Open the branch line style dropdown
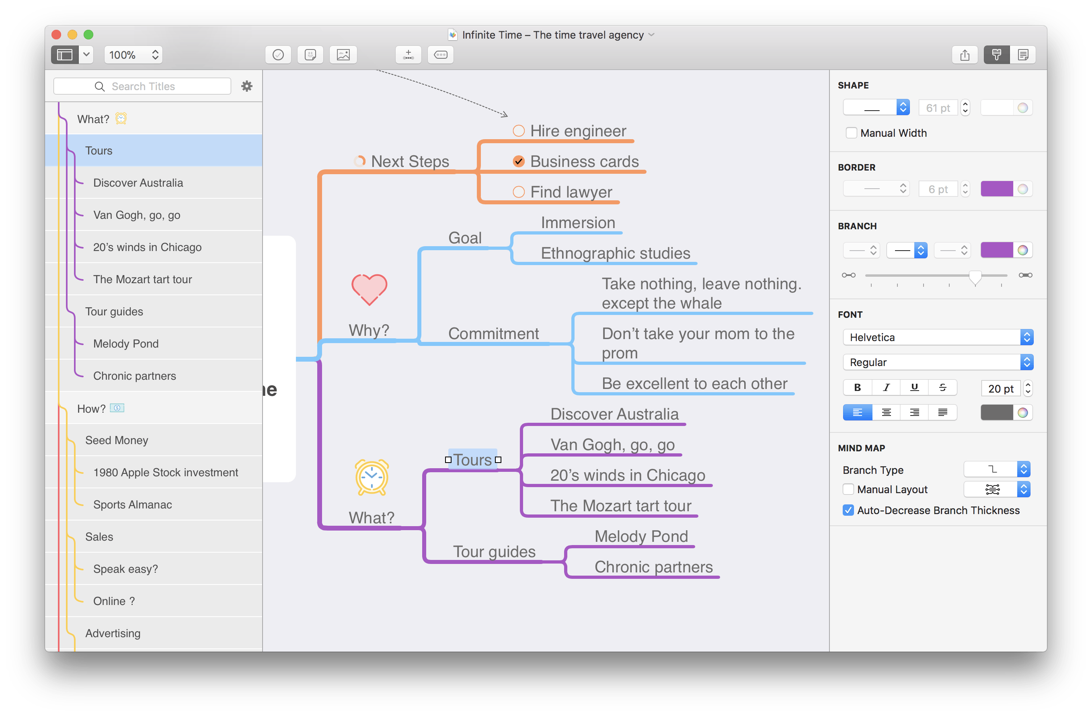 click(907, 250)
